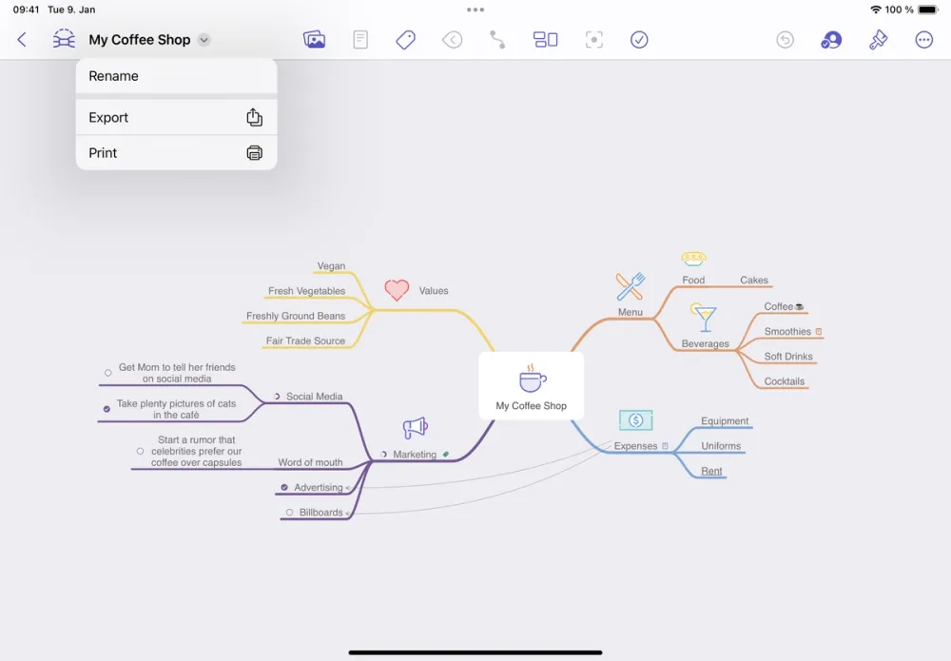
Task: Click the tags icon in the toolbar
Action: (405, 39)
